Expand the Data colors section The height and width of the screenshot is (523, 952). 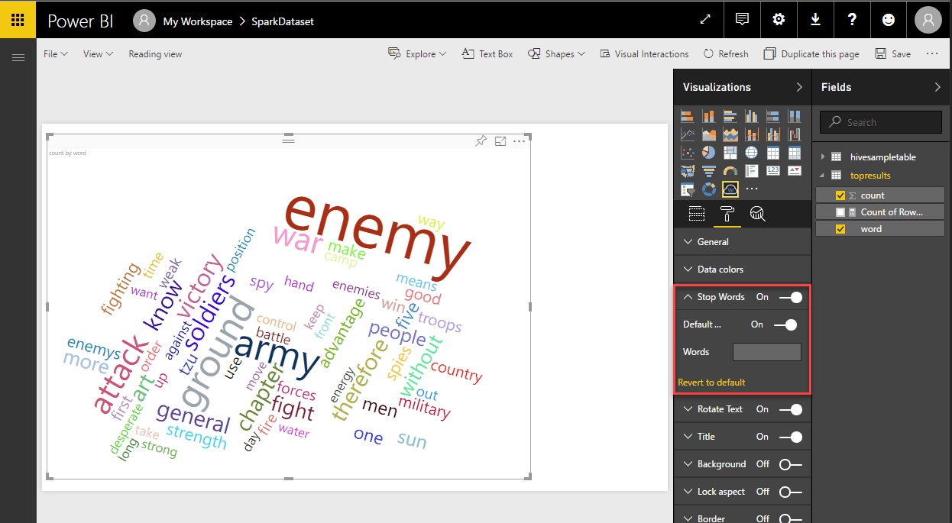(723, 269)
